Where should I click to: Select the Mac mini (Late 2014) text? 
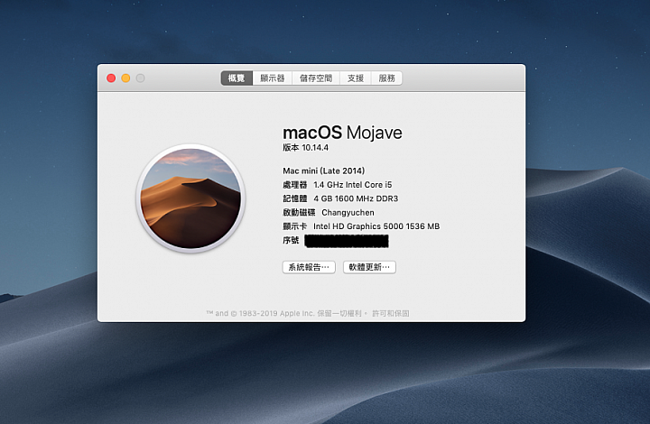coord(324,171)
